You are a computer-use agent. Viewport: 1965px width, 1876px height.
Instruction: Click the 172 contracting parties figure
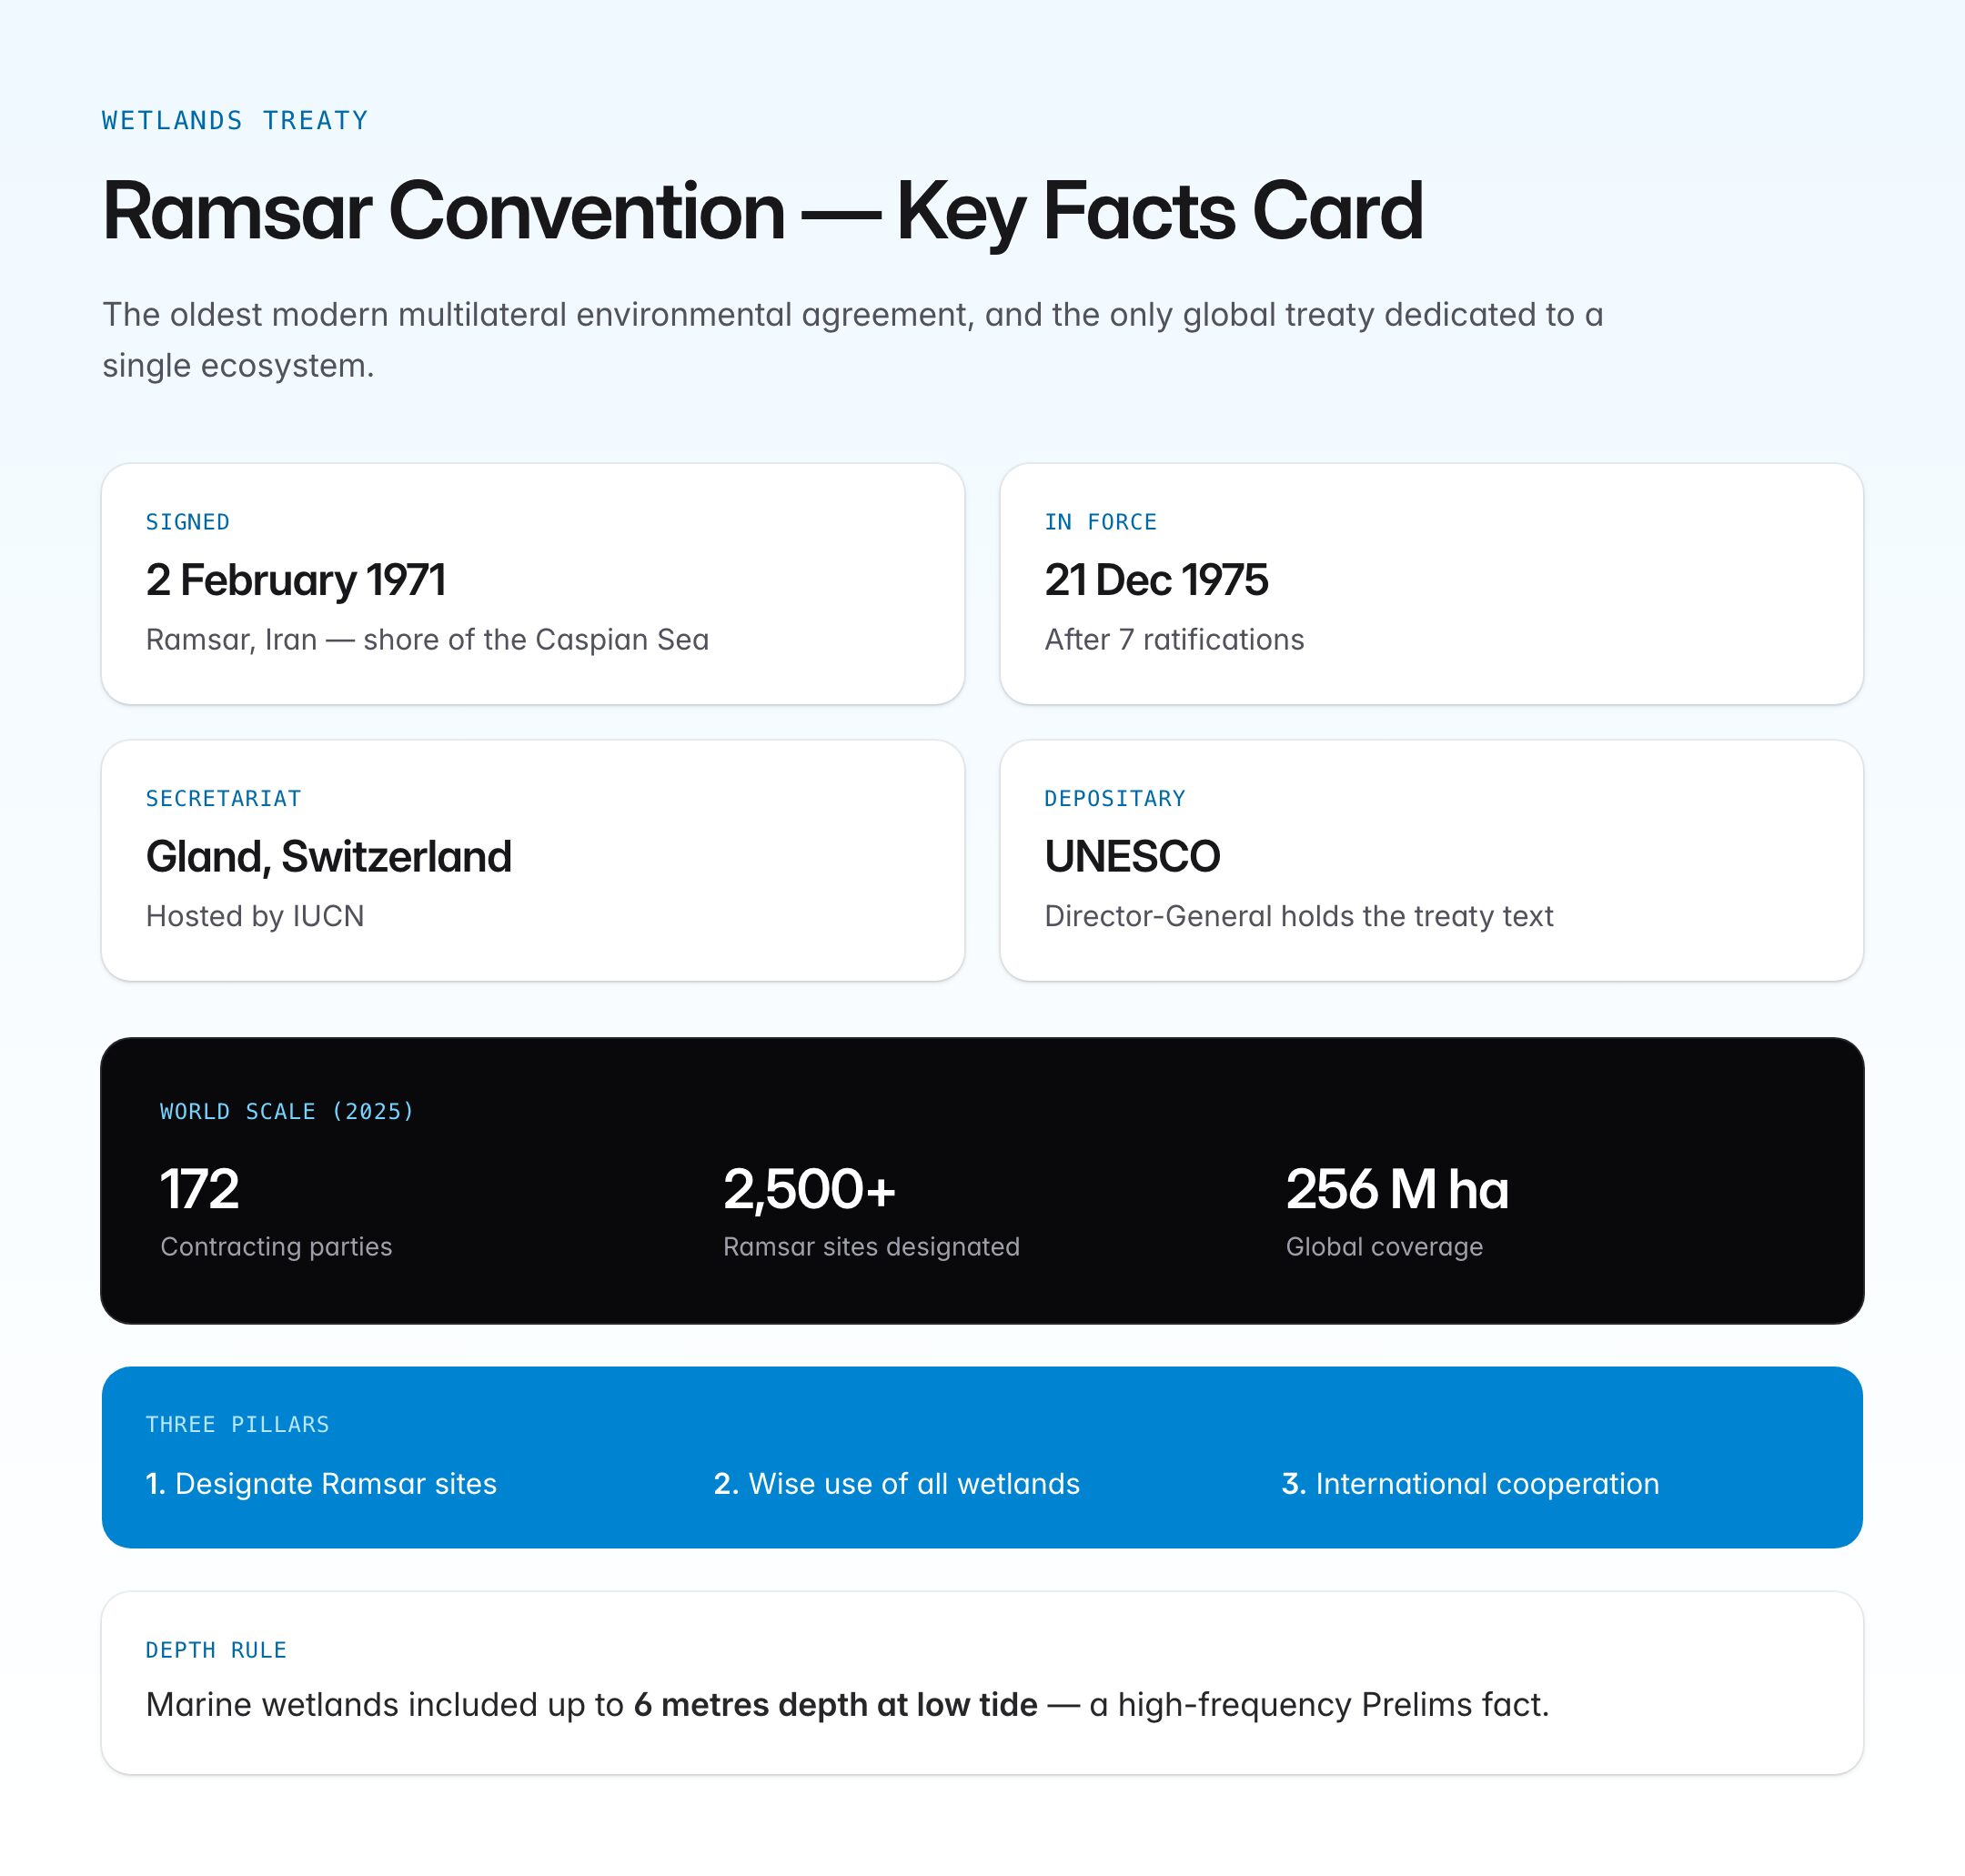click(x=199, y=1189)
